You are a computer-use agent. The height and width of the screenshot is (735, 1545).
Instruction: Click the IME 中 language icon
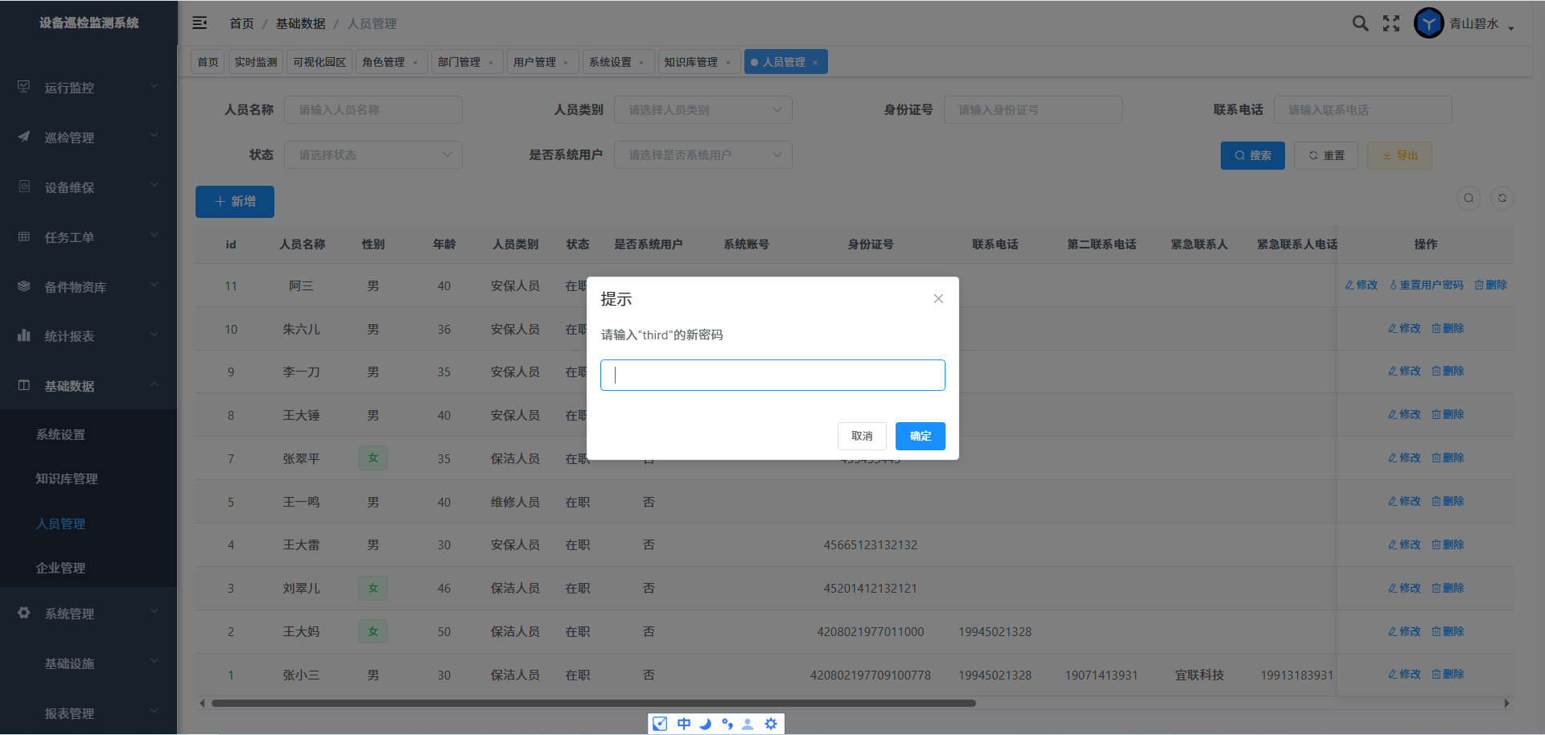point(683,724)
